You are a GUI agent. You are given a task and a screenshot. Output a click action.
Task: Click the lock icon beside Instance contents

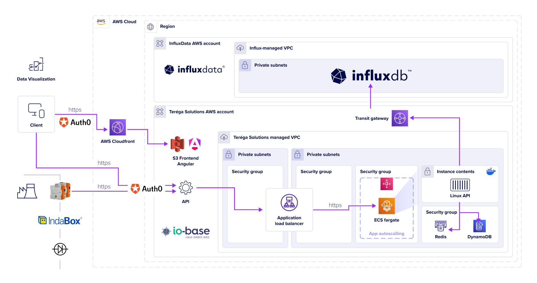coord(427,172)
